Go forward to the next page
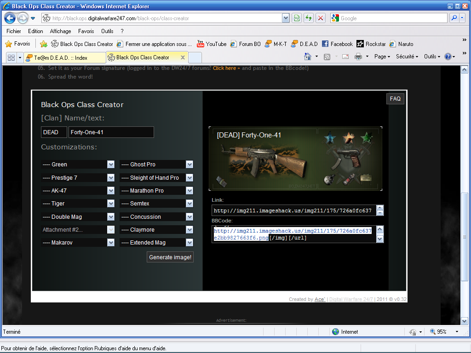The height and width of the screenshot is (353, 471). pos(23,18)
